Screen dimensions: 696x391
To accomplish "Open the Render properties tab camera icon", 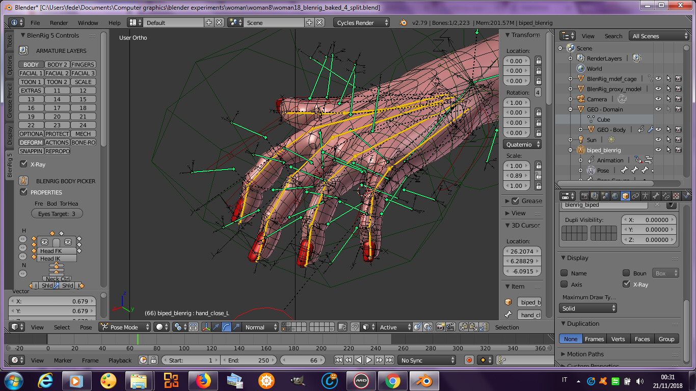I will click(x=585, y=196).
